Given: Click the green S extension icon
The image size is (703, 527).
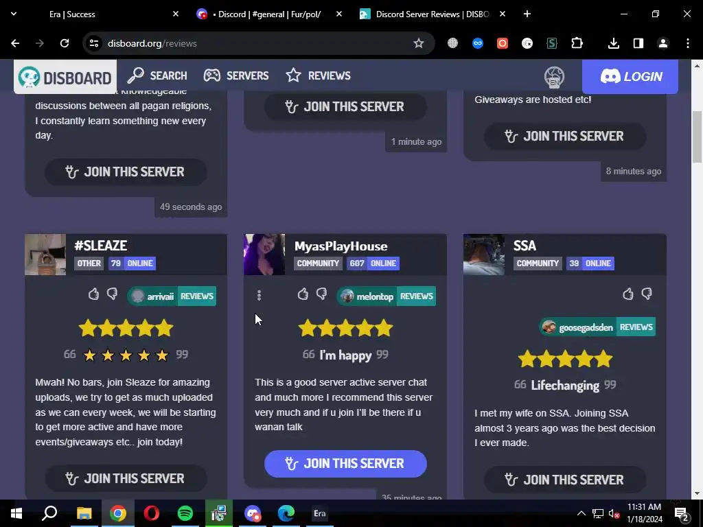Looking at the screenshot, I should 552,43.
